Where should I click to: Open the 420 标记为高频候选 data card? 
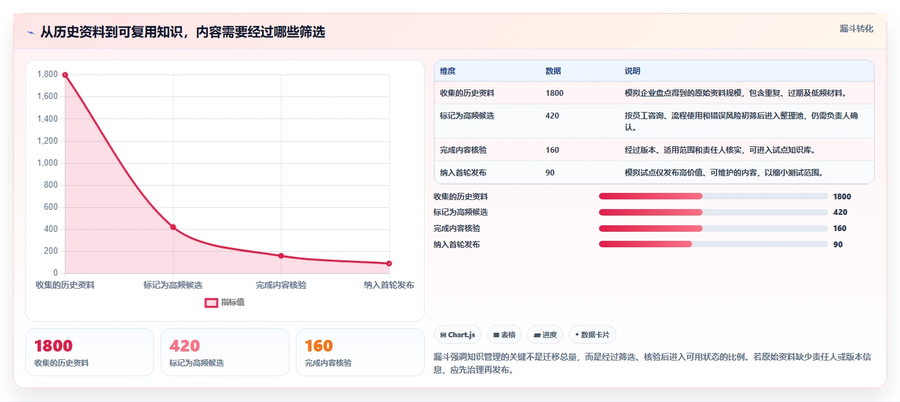225,352
